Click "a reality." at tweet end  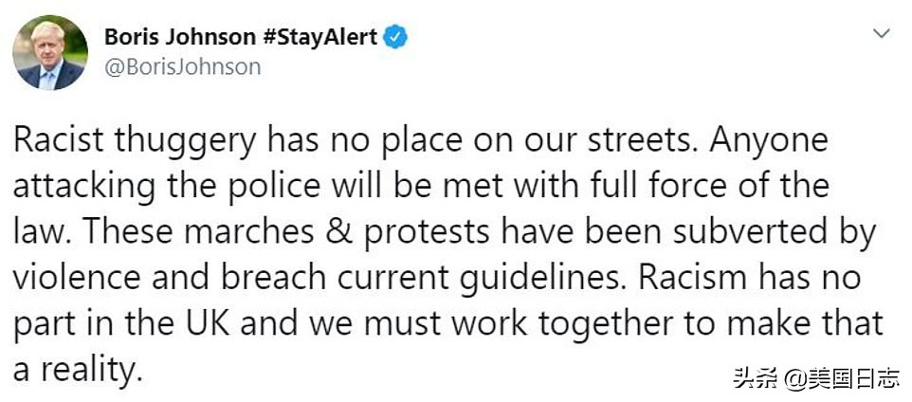tap(77, 369)
